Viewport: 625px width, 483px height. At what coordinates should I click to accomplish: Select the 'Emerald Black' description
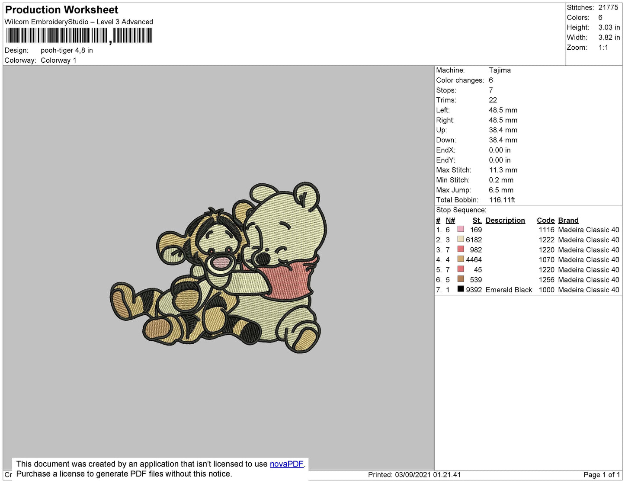pyautogui.click(x=509, y=290)
